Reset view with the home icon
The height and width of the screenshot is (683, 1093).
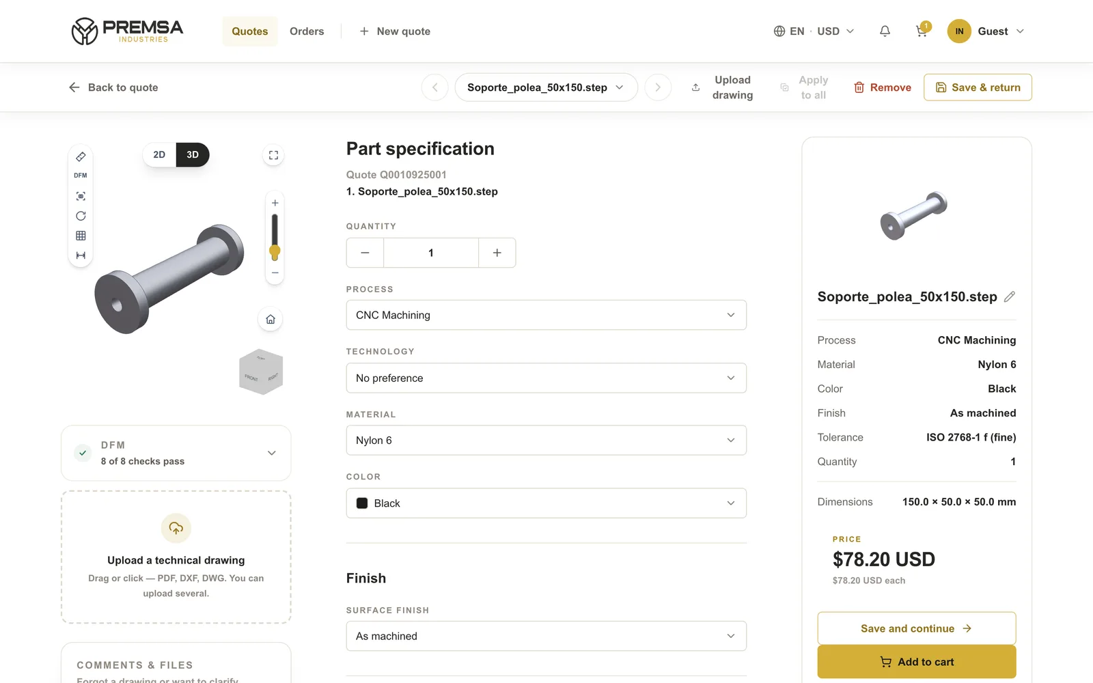point(271,319)
